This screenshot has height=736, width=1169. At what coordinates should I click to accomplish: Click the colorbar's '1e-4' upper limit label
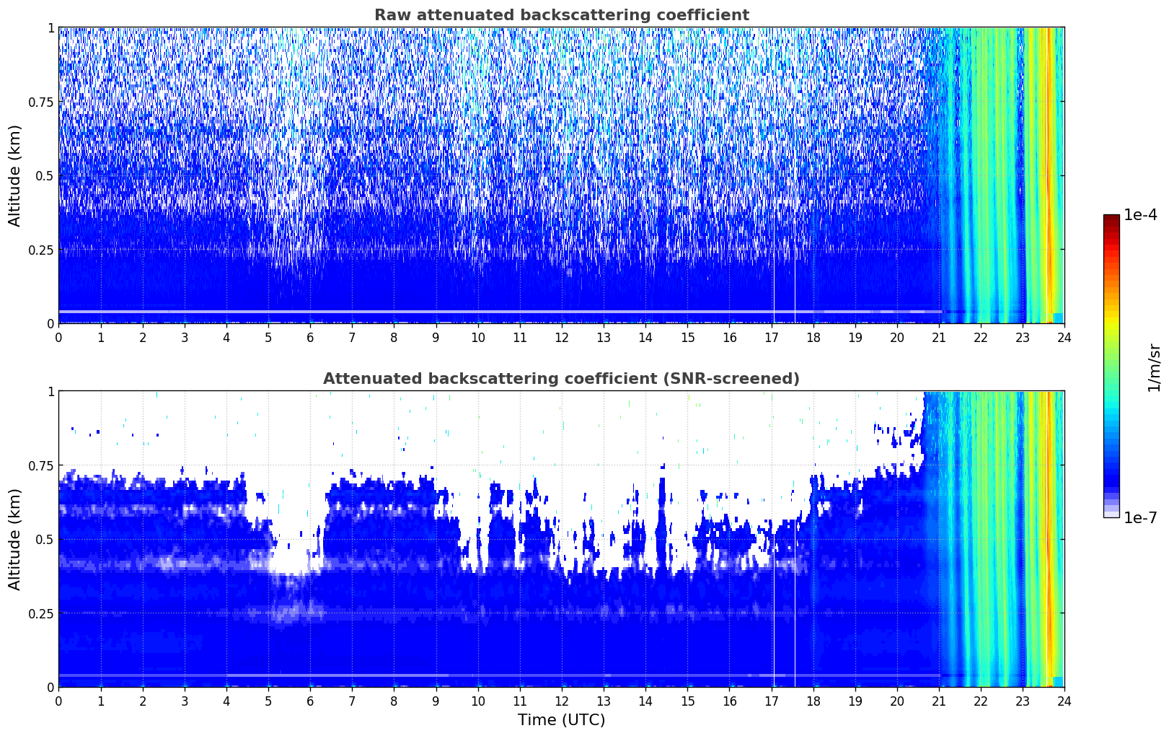pos(1140,215)
